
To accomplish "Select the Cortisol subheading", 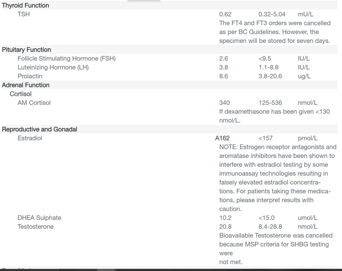I will click(x=21, y=94).
